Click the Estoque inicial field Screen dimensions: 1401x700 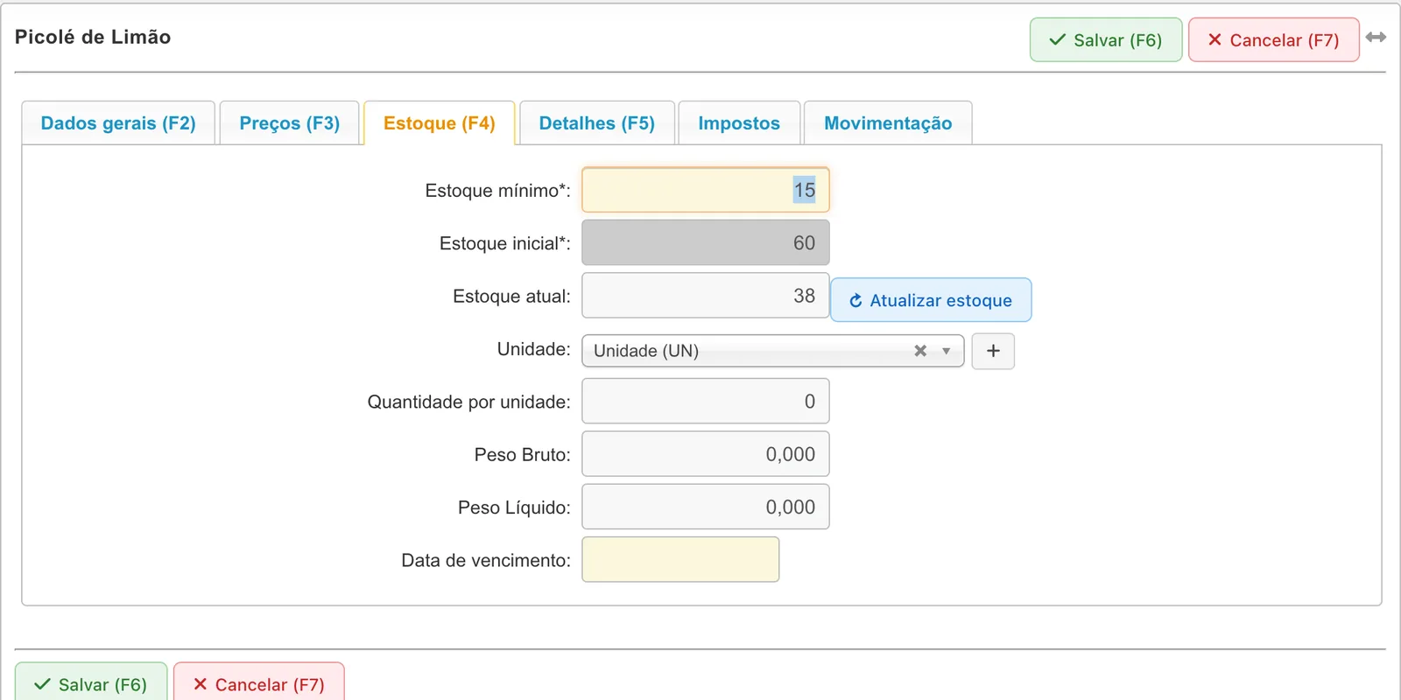point(706,242)
